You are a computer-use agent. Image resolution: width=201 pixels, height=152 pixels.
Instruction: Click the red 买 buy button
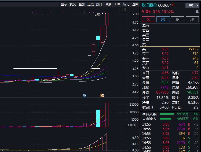click(x=149, y=19)
